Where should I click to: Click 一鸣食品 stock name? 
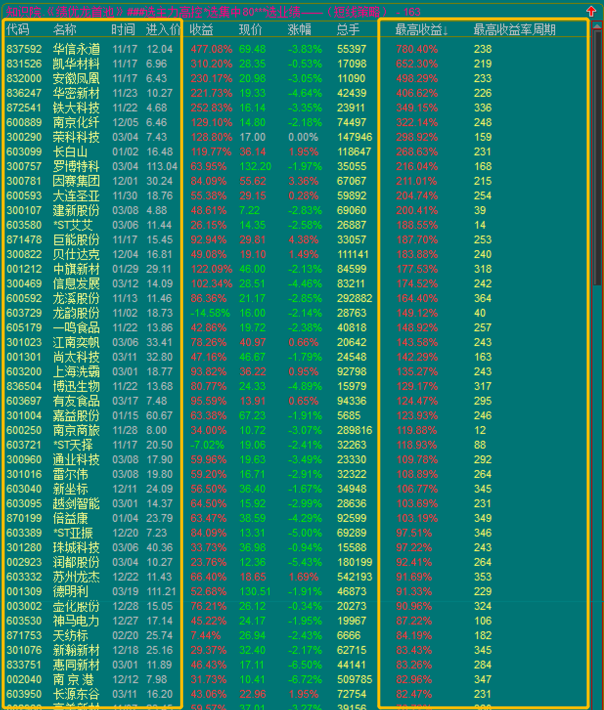coord(77,327)
